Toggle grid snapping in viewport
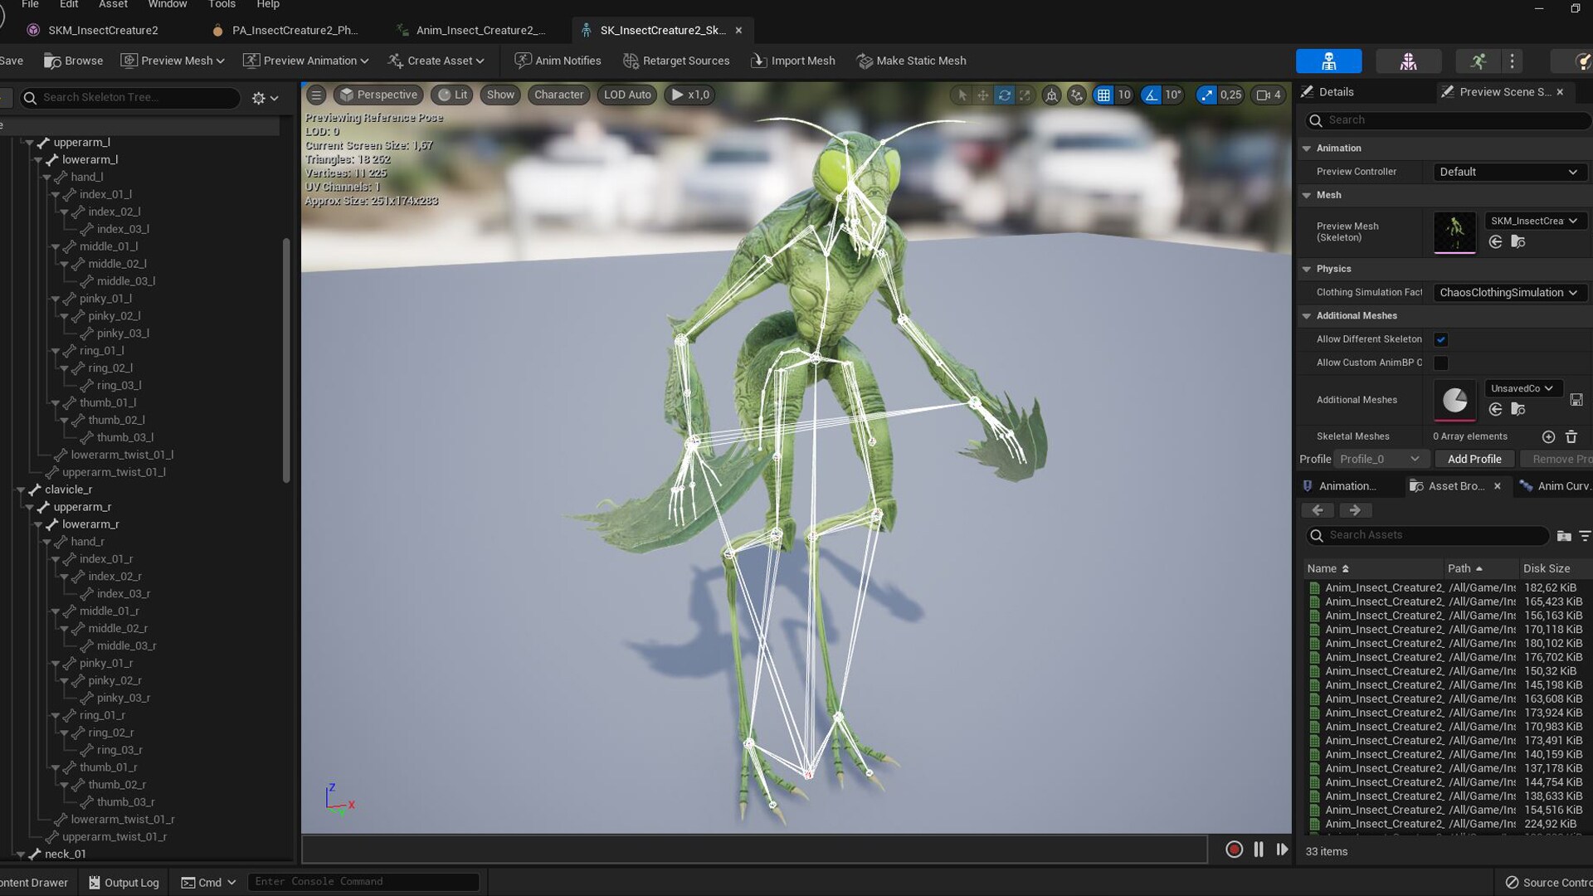This screenshot has width=1593, height=896. [1103, 95]
